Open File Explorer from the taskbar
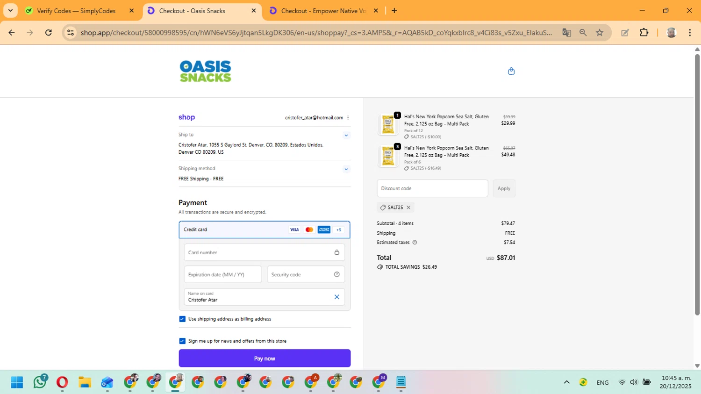 [85, 382]
